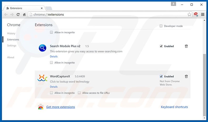Click the browser back arrow
This screenshot has width=208, height=122.
tap(6, 15)
